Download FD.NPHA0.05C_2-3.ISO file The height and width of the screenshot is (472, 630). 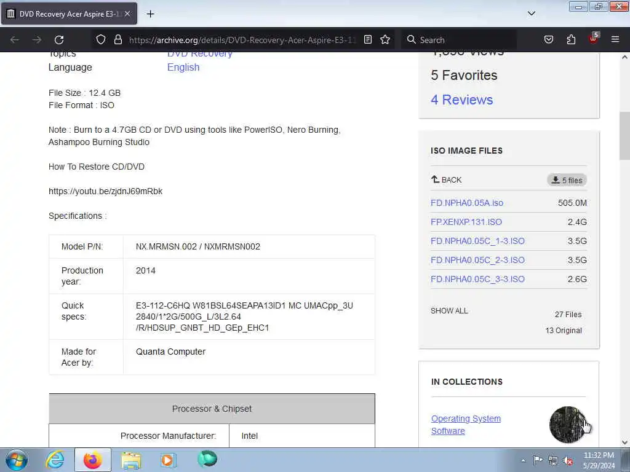pyautogui.click(x=477, y=260)
